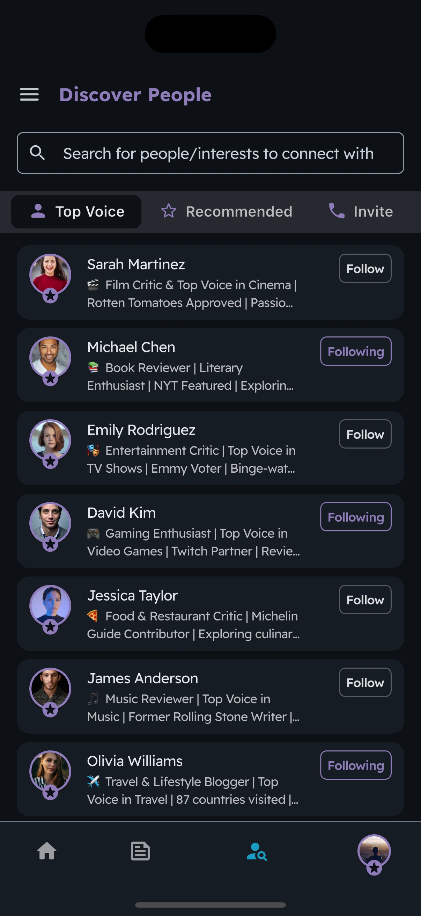Follow Sarah Martinez
This screenshot has width=421, height=916.
point(365,268)
